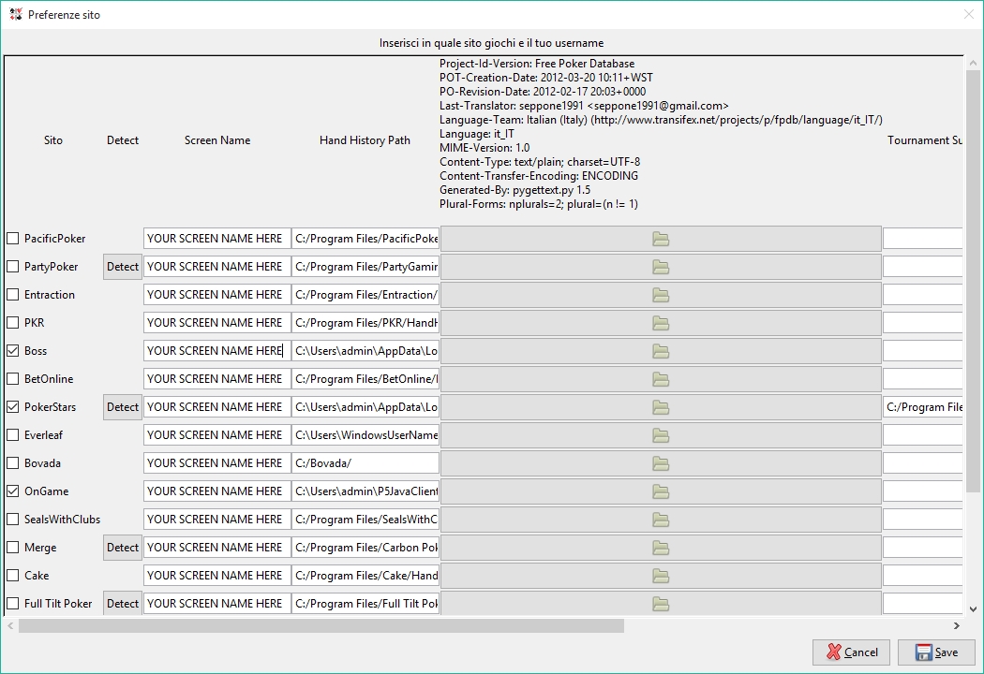Click Detect button for PartyPoker

pos(123,267)
